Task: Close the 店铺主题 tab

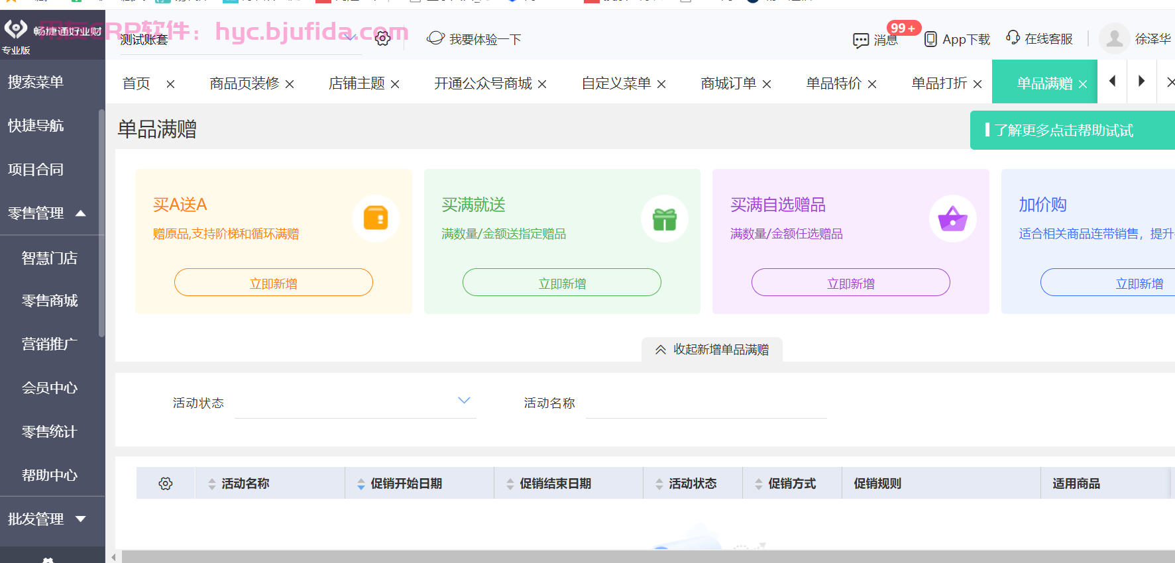Action: pyautogui.click(x=395, y=84)
